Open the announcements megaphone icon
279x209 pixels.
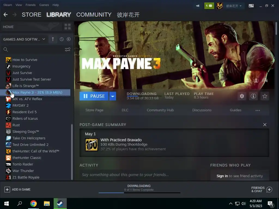pyautogui.click(x=198, y=6)
